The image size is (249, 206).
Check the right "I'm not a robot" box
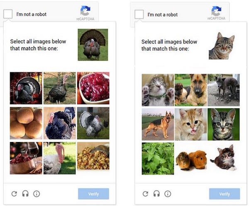[139, 14]
